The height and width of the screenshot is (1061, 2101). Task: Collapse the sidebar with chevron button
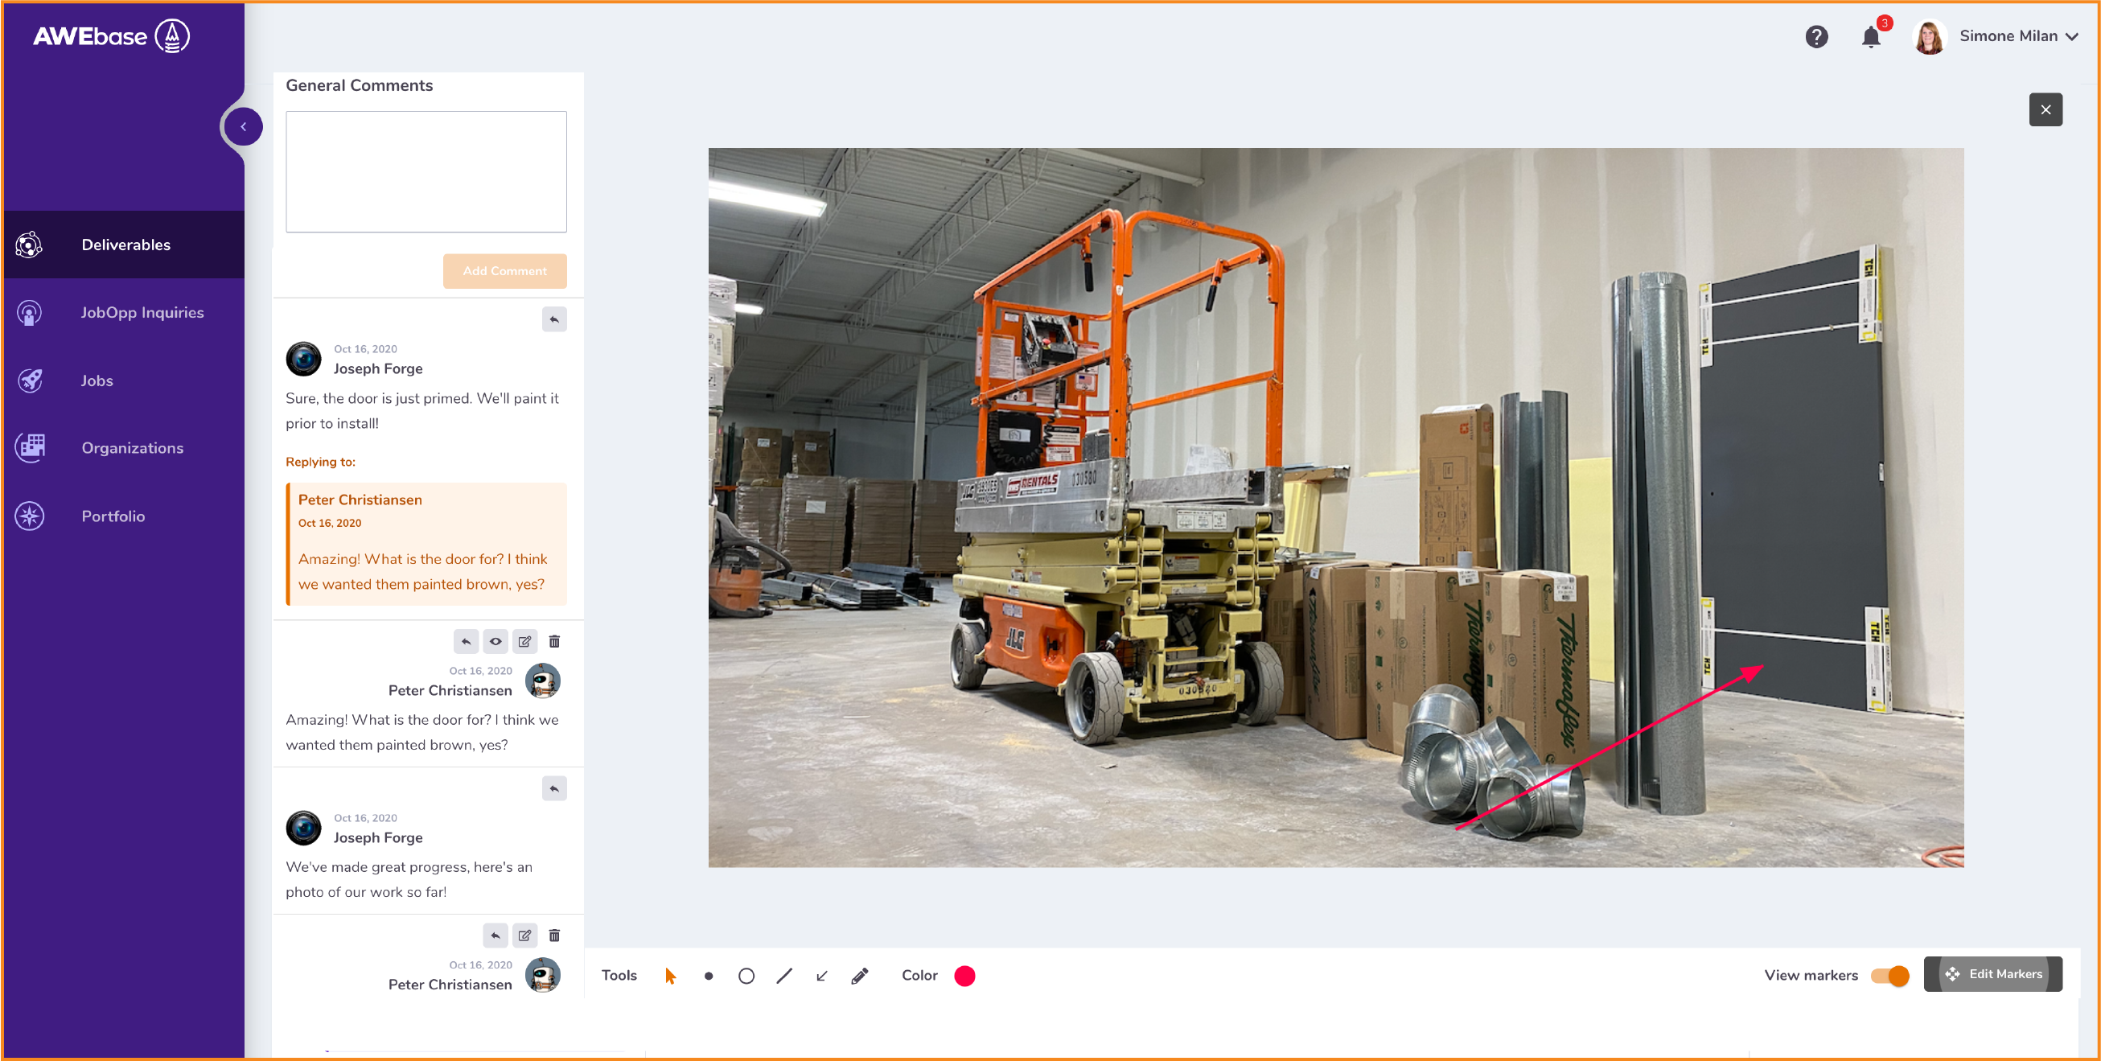coord(243,126)
